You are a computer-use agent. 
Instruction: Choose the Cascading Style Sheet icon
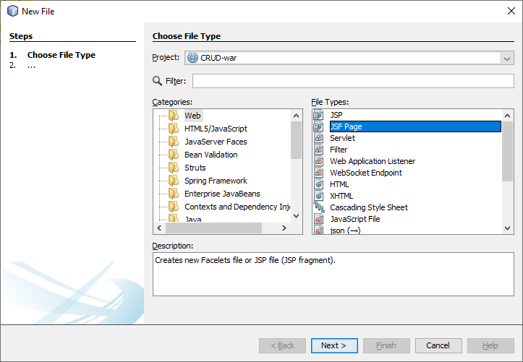coord(318,207)
